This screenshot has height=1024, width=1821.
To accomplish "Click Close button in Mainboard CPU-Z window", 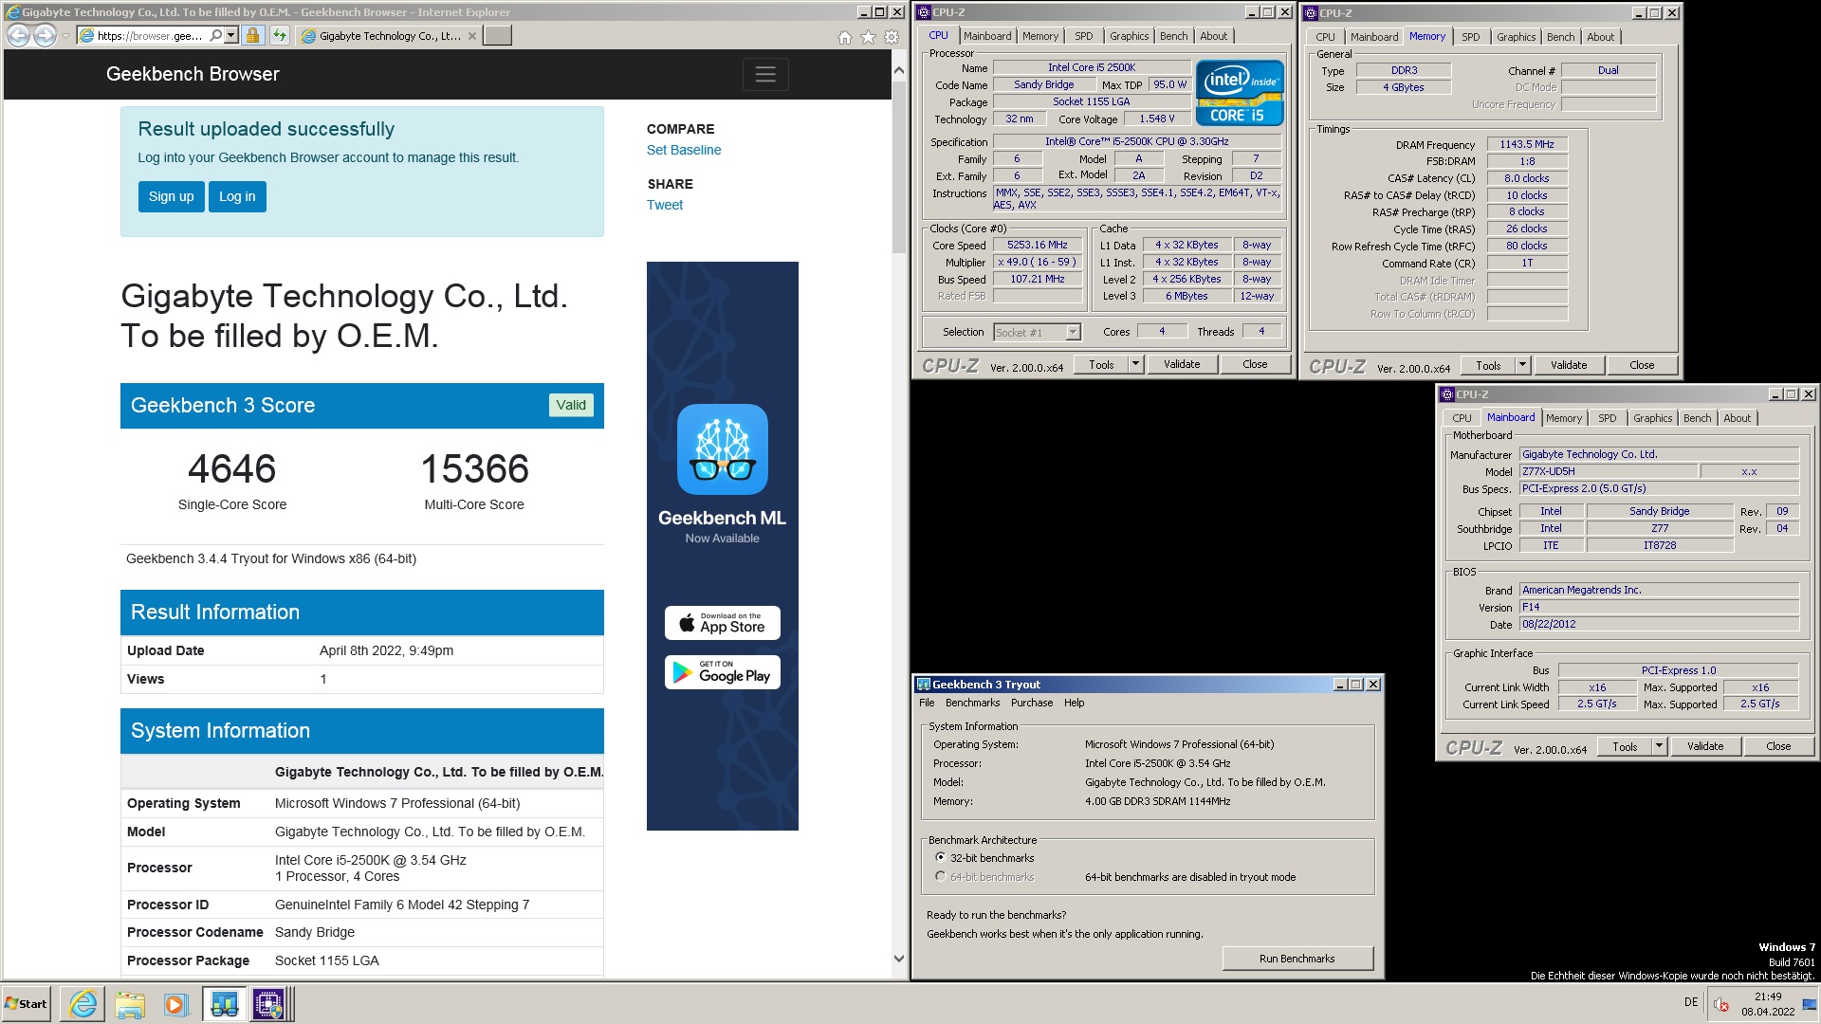I will tap(1778, 746).
